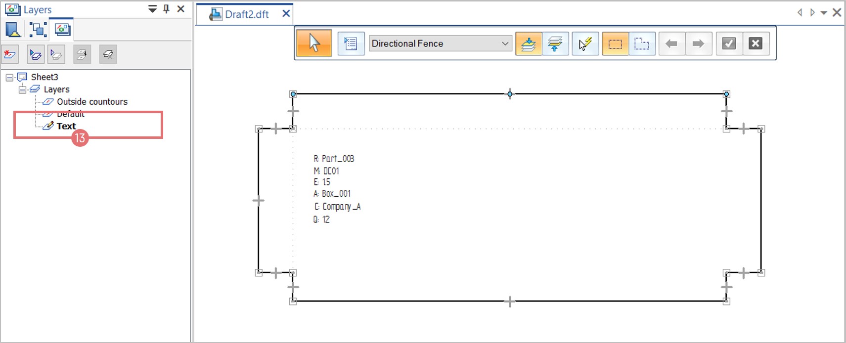
Task: Click the orange Select arrow tool
Action: pos(314,43)
